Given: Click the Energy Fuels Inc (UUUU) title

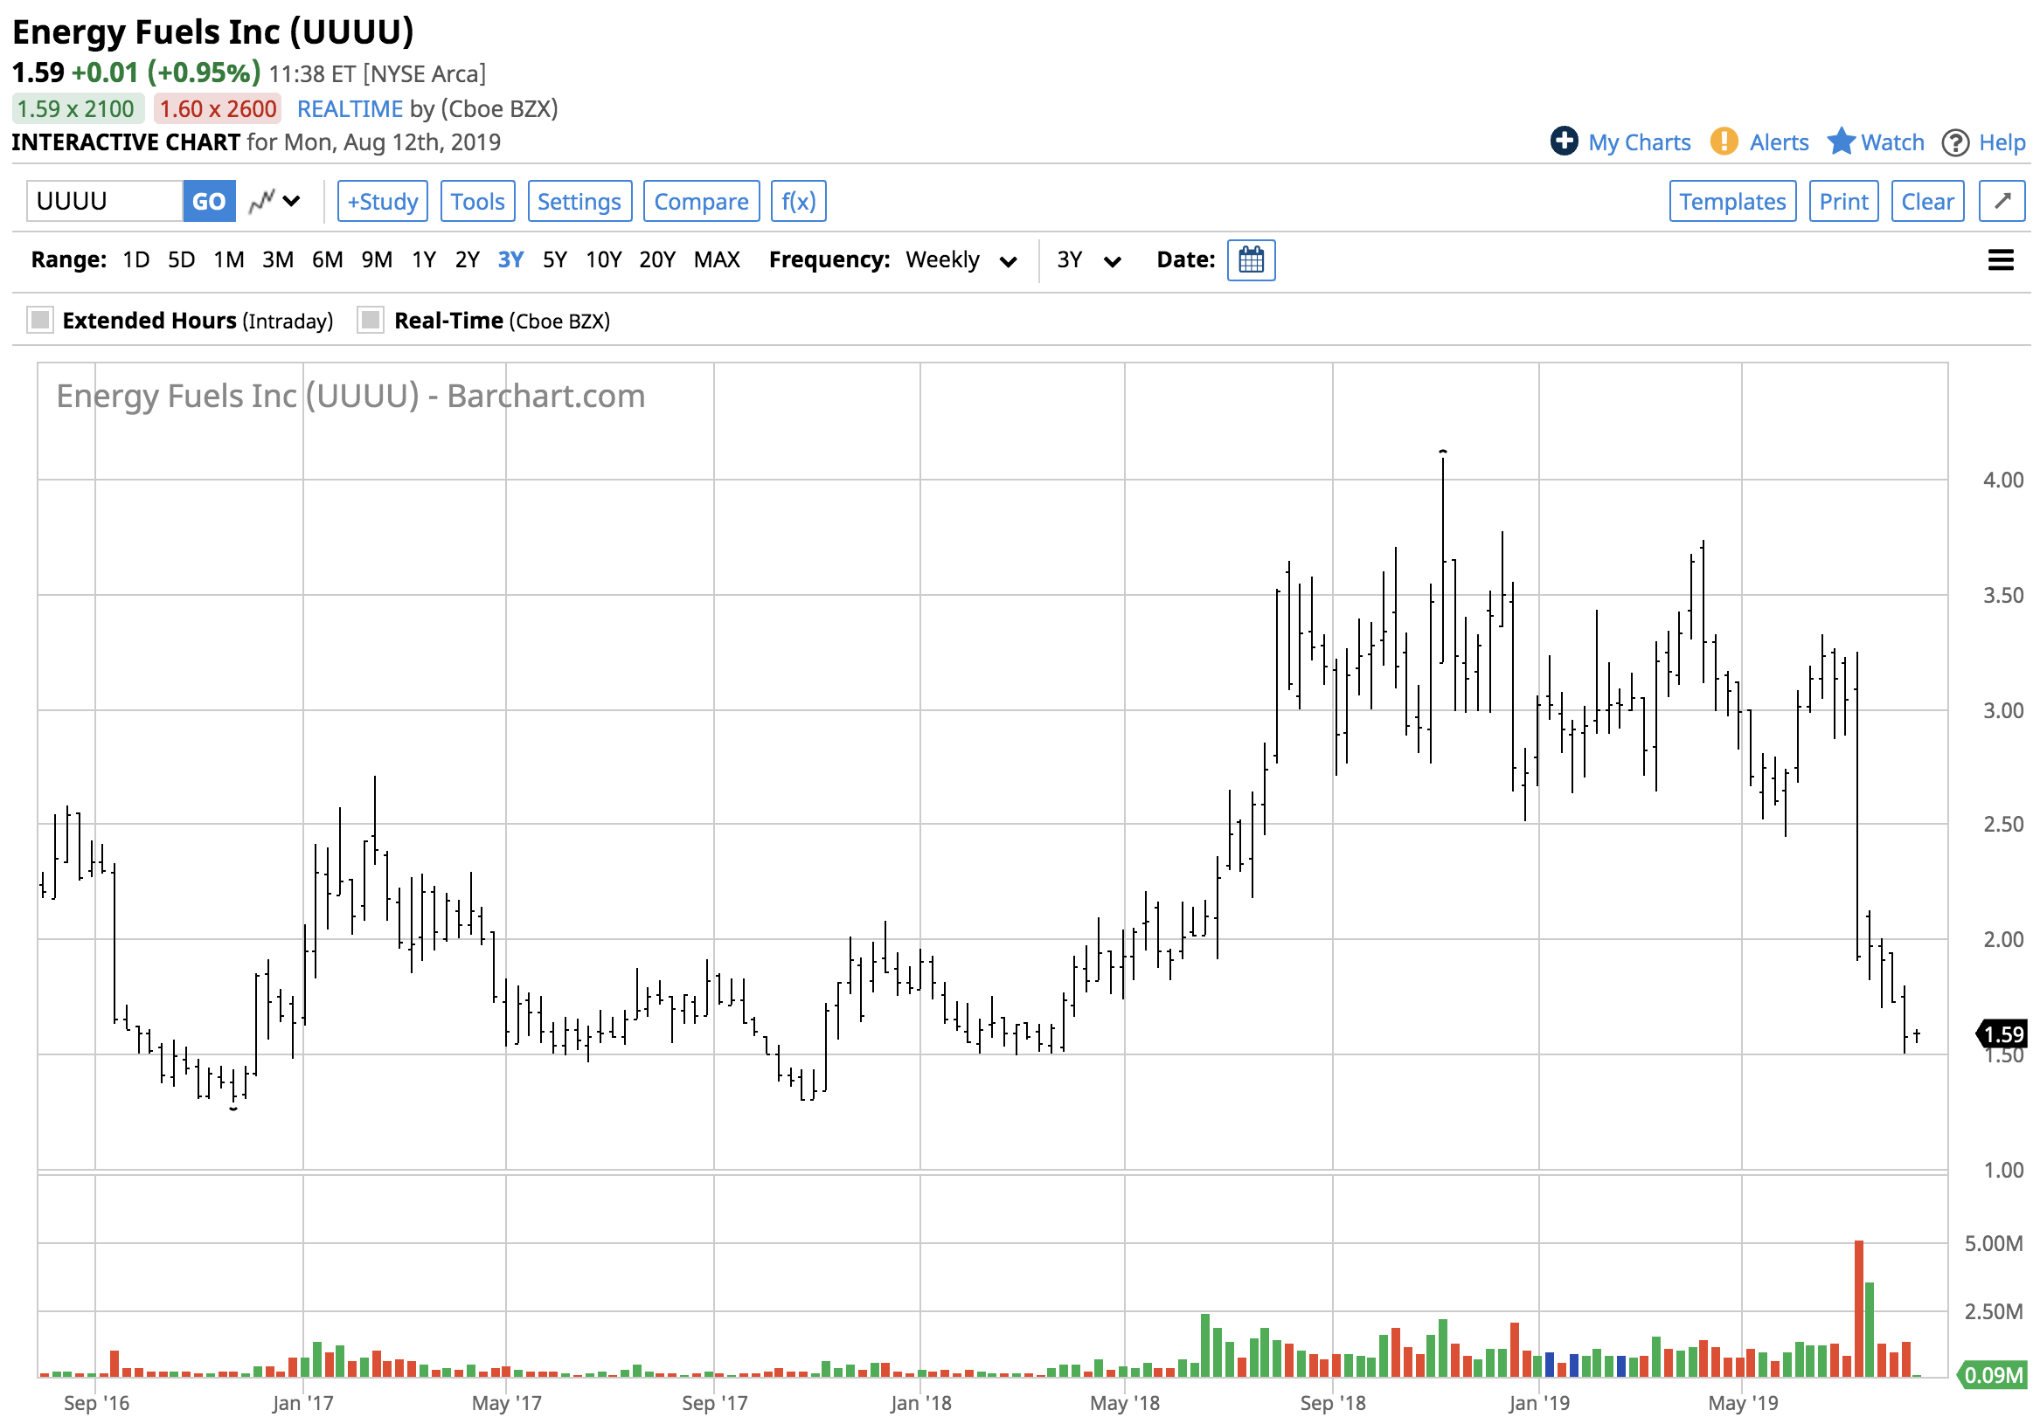Looking at the screenshot, I should point(212,31).
